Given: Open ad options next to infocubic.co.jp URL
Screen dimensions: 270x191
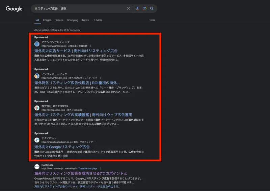Looking at the screenshot, I should (x=101, y=78).
